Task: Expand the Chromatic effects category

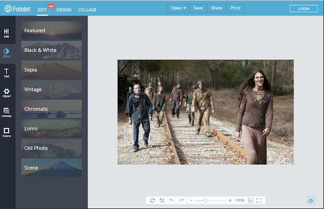Action: (52, 109)
